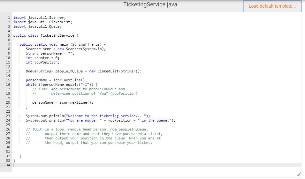Click the 'import java.util.LinkedList;' line
The height and width of the screenshot is (179, 305).
(42, 22)
